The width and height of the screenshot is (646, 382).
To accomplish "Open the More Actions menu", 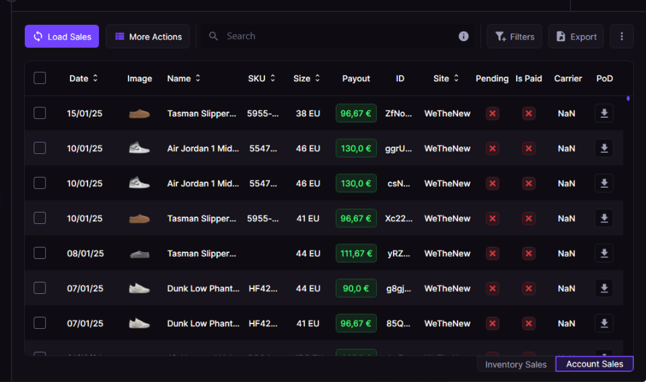I will tap(147, 36).
